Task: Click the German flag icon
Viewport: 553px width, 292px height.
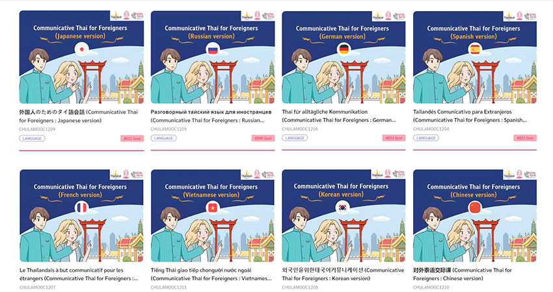Action: [x=344, y=49]
